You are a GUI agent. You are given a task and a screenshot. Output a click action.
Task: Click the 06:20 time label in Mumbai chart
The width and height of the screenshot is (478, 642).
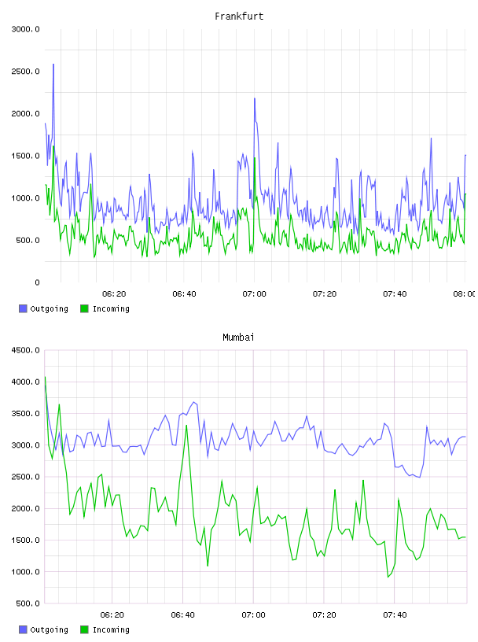click(112, 615)
